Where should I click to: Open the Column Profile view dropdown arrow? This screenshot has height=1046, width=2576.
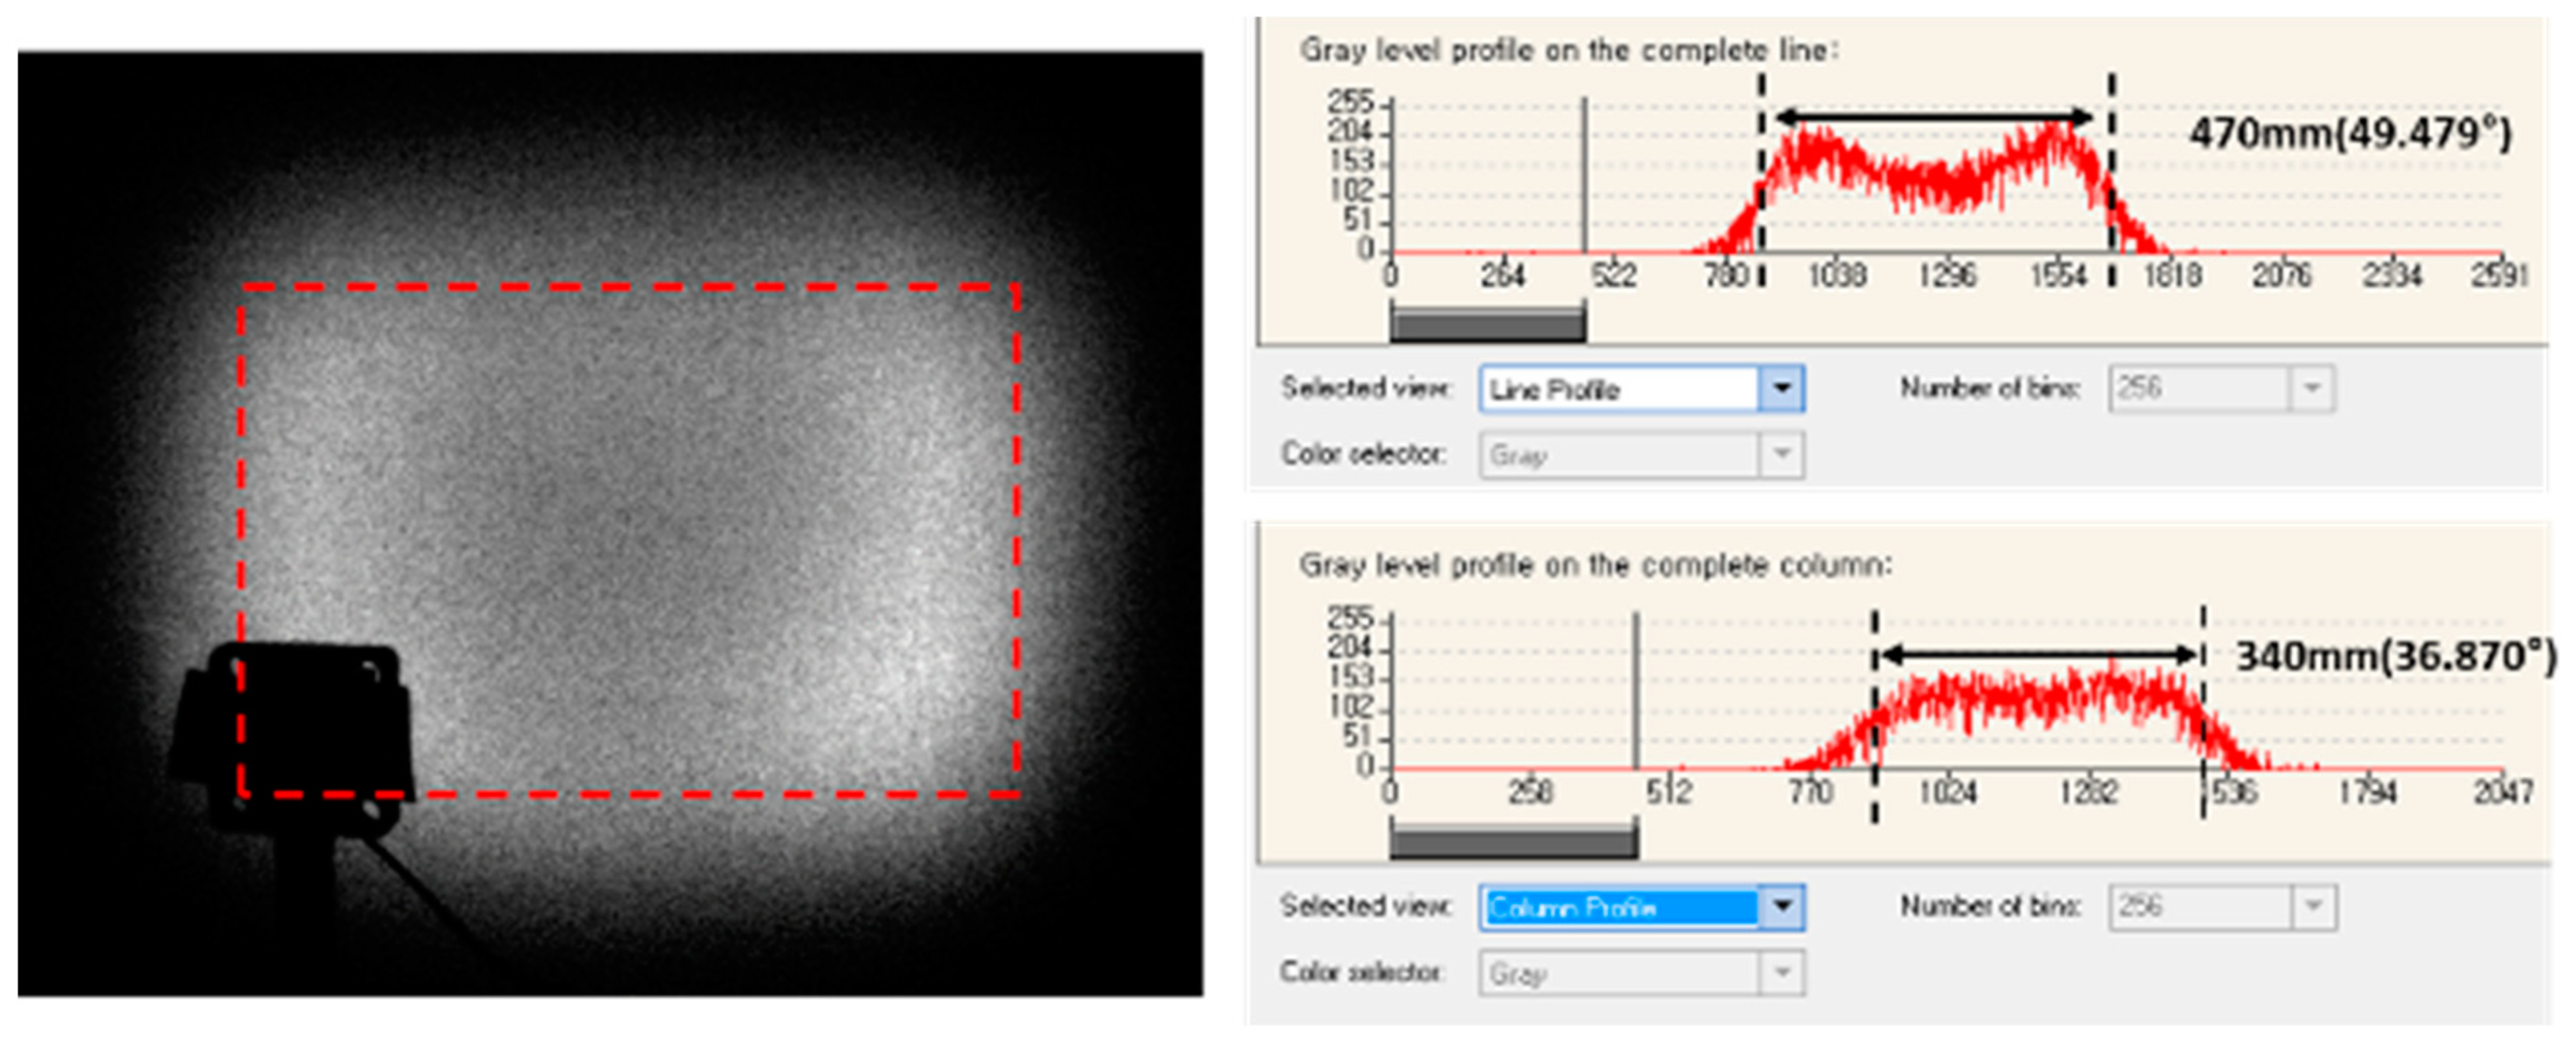coord(1781,907)
